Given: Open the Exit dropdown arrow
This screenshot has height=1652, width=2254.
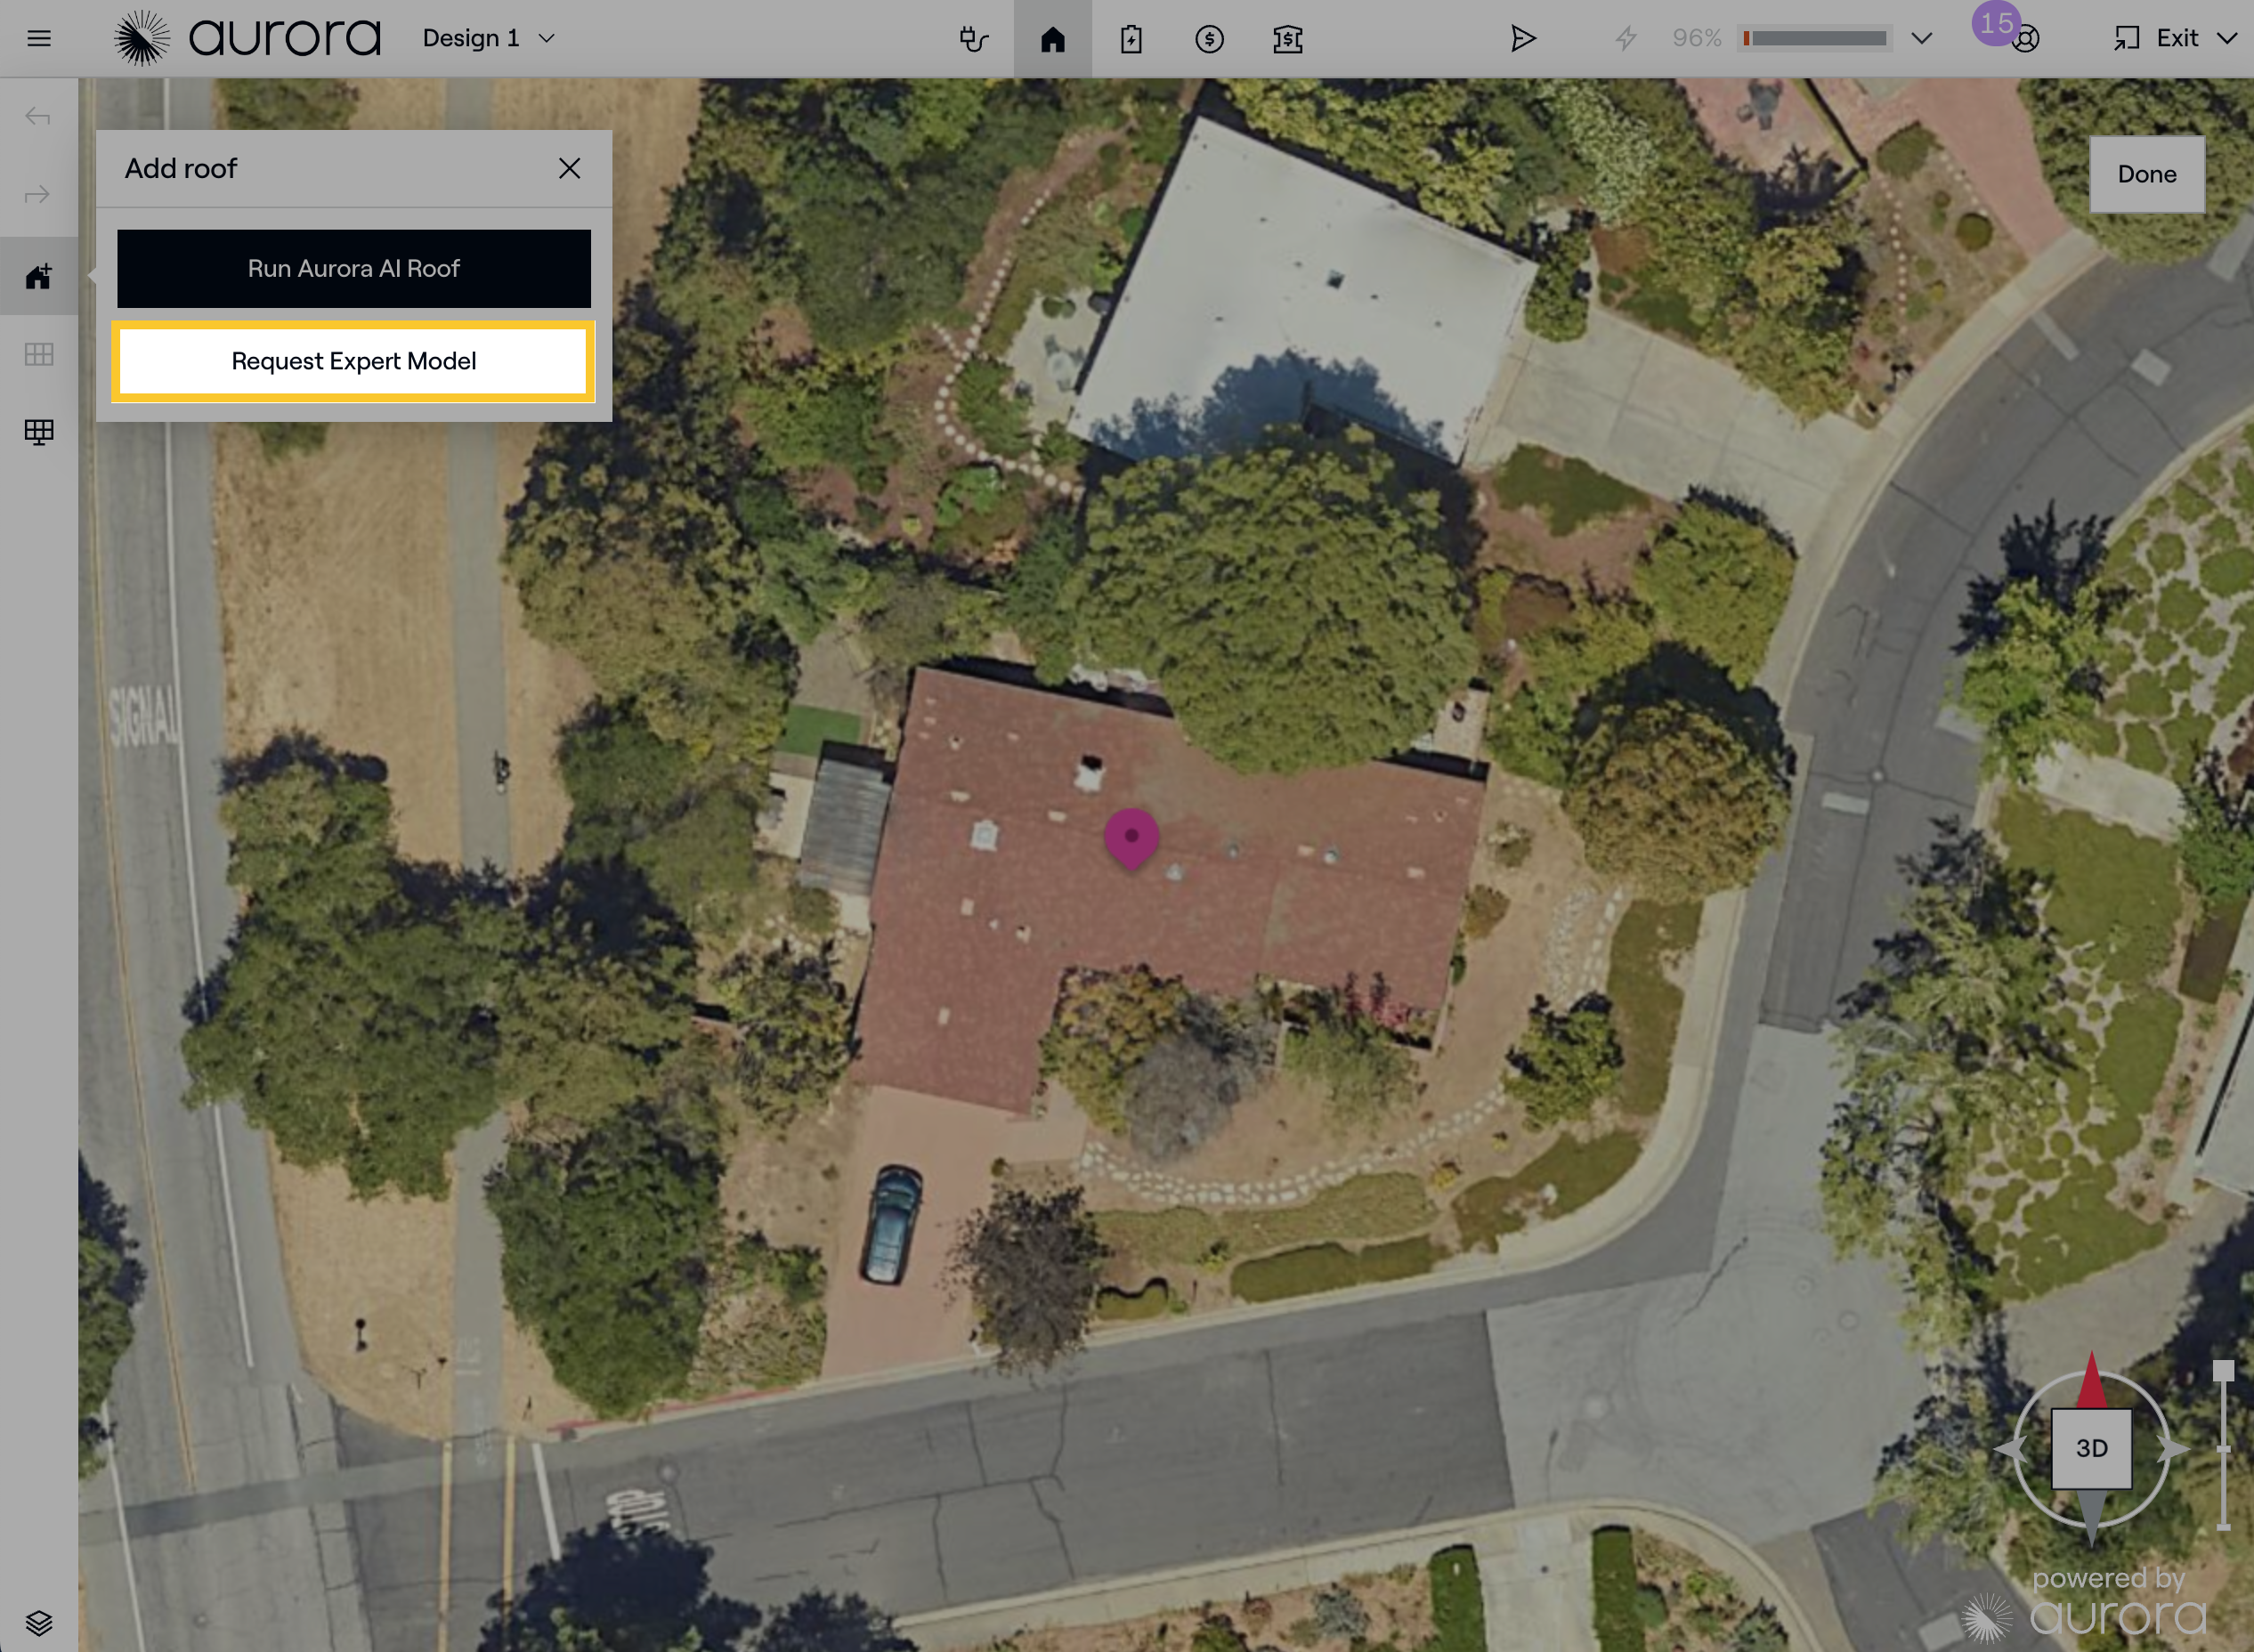Looking at the screenshot, I should tap(2226, 39).
